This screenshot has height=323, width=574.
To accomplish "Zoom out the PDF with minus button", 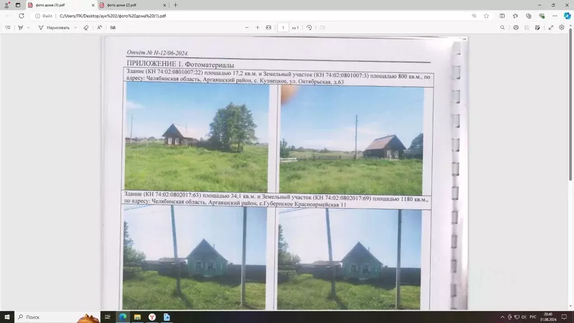I will click(x=247, y=27).
